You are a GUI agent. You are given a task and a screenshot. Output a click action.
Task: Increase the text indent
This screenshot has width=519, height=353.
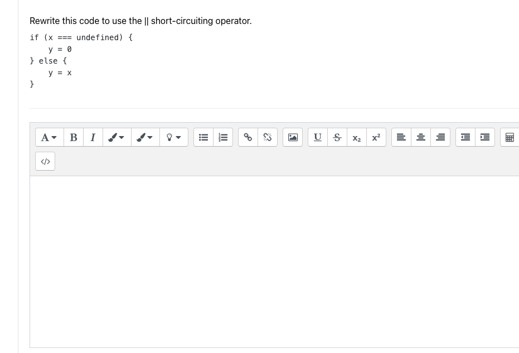point(485,137)
